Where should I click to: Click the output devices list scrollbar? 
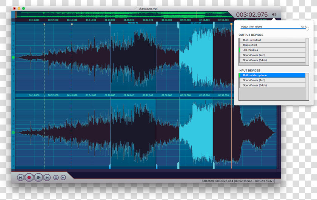[307, 52]
